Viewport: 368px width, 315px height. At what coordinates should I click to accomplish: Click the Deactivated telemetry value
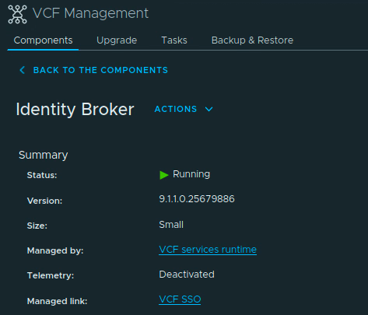[187, 275]
